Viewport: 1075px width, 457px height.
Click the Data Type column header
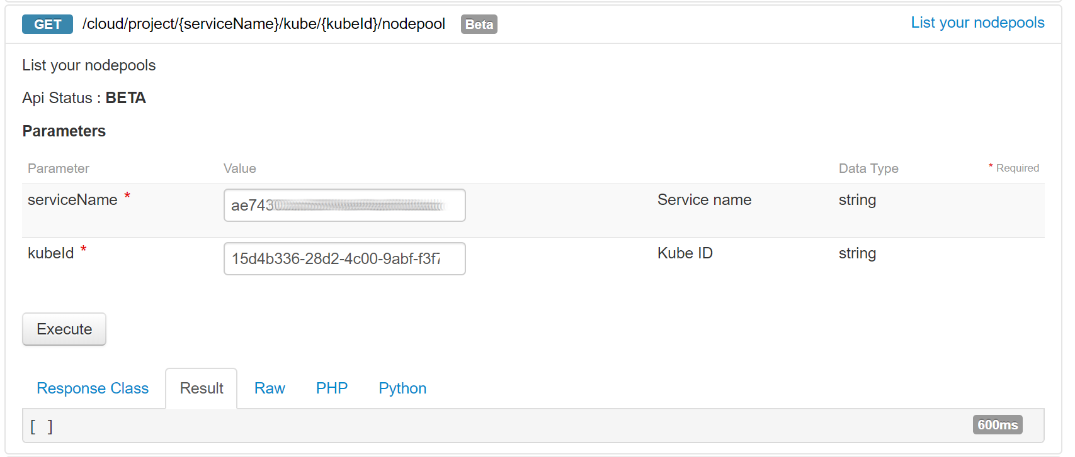point(868,168)
